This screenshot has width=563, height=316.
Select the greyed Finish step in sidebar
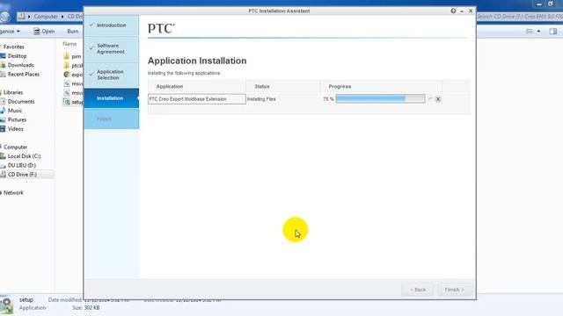(x=112, y=119)
